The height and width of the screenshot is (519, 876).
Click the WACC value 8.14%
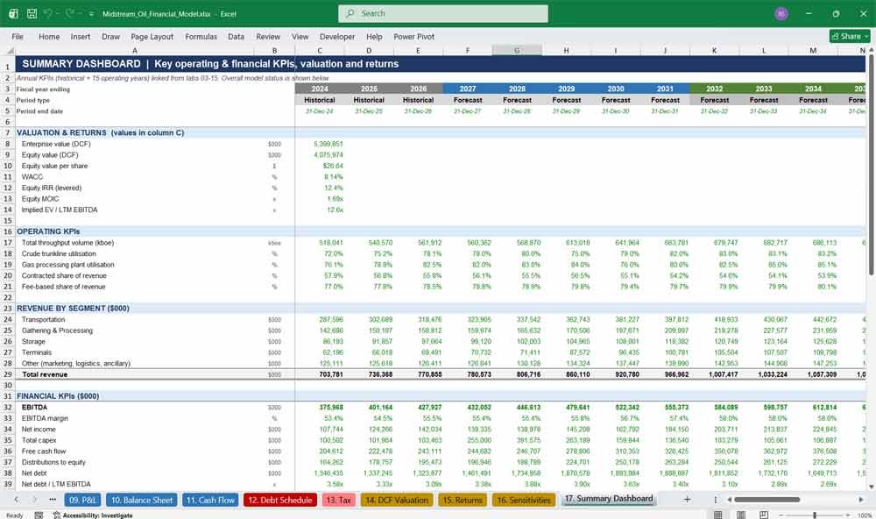[x=334, y=177]
